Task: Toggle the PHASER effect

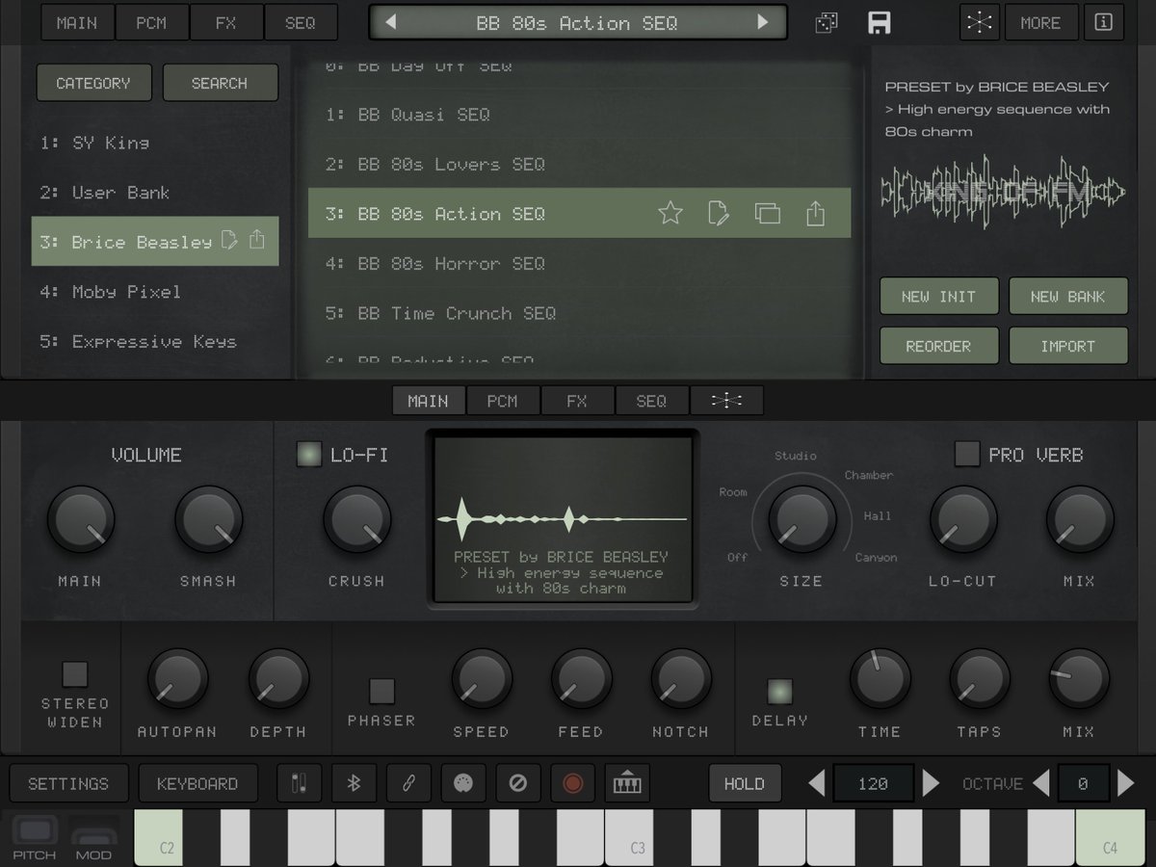Action: [x=382, y=691]
